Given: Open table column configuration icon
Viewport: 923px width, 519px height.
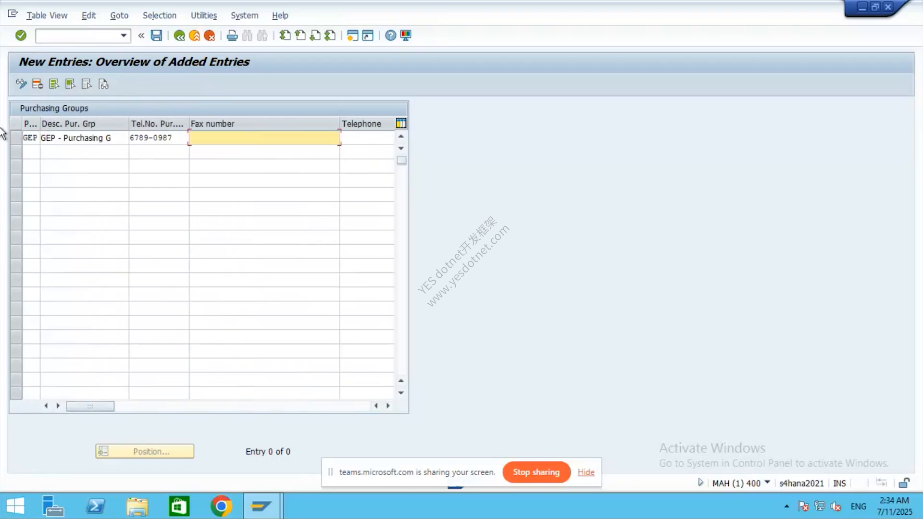Looking at the screenshot, I should coord(401,124).
